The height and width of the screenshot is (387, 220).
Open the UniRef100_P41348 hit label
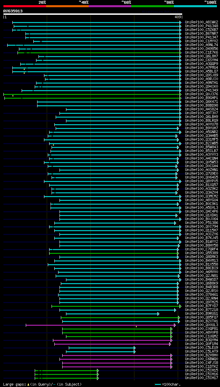(201, 26)
